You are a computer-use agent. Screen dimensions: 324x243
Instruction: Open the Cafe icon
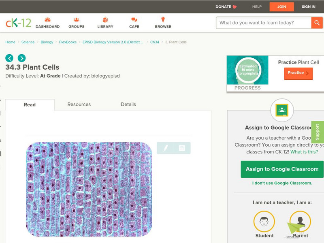(134, 20)
